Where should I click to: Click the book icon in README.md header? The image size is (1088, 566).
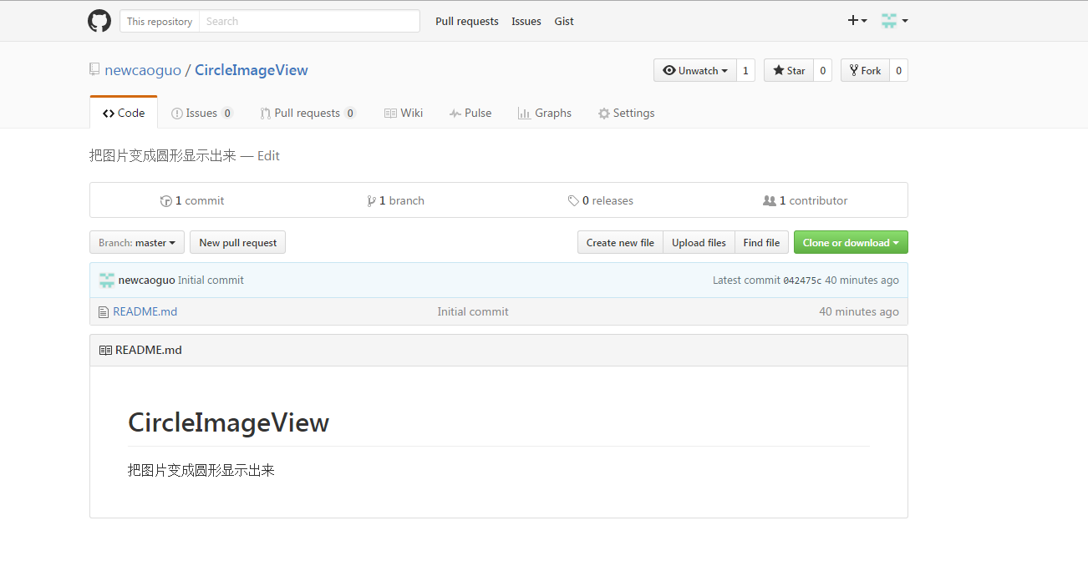click(105, 351)
